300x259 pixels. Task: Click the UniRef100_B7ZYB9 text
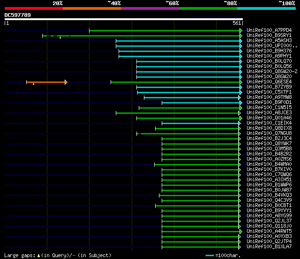(x=269, y=87)
